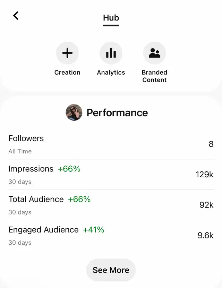Tap the Creation label

click(67, 73)
